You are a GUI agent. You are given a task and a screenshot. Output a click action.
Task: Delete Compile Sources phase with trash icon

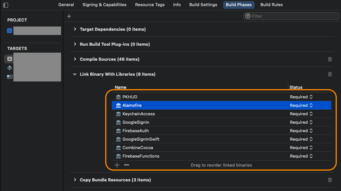click(x=330, y=59)
